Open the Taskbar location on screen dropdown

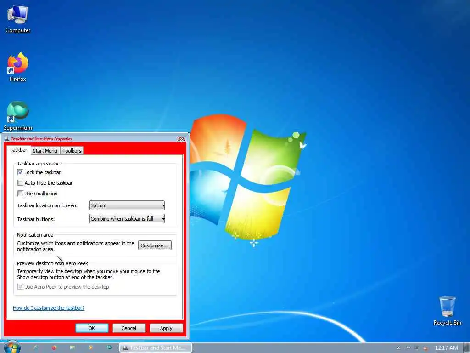127,205
